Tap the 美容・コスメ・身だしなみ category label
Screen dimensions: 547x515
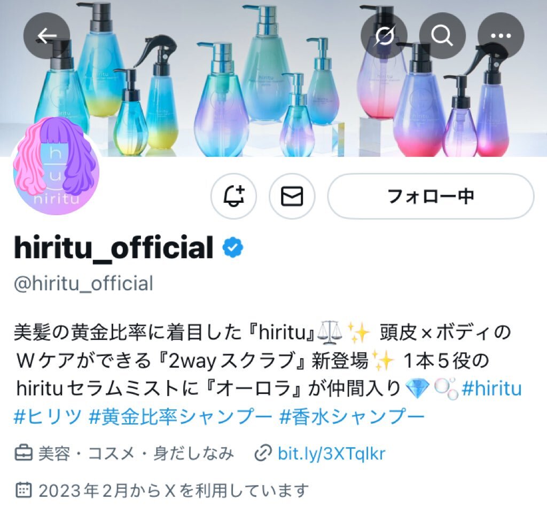pyautogui.click(x=136, y=453)
